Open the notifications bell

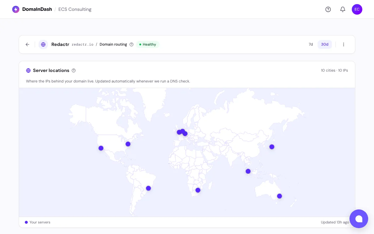(343, 9)
